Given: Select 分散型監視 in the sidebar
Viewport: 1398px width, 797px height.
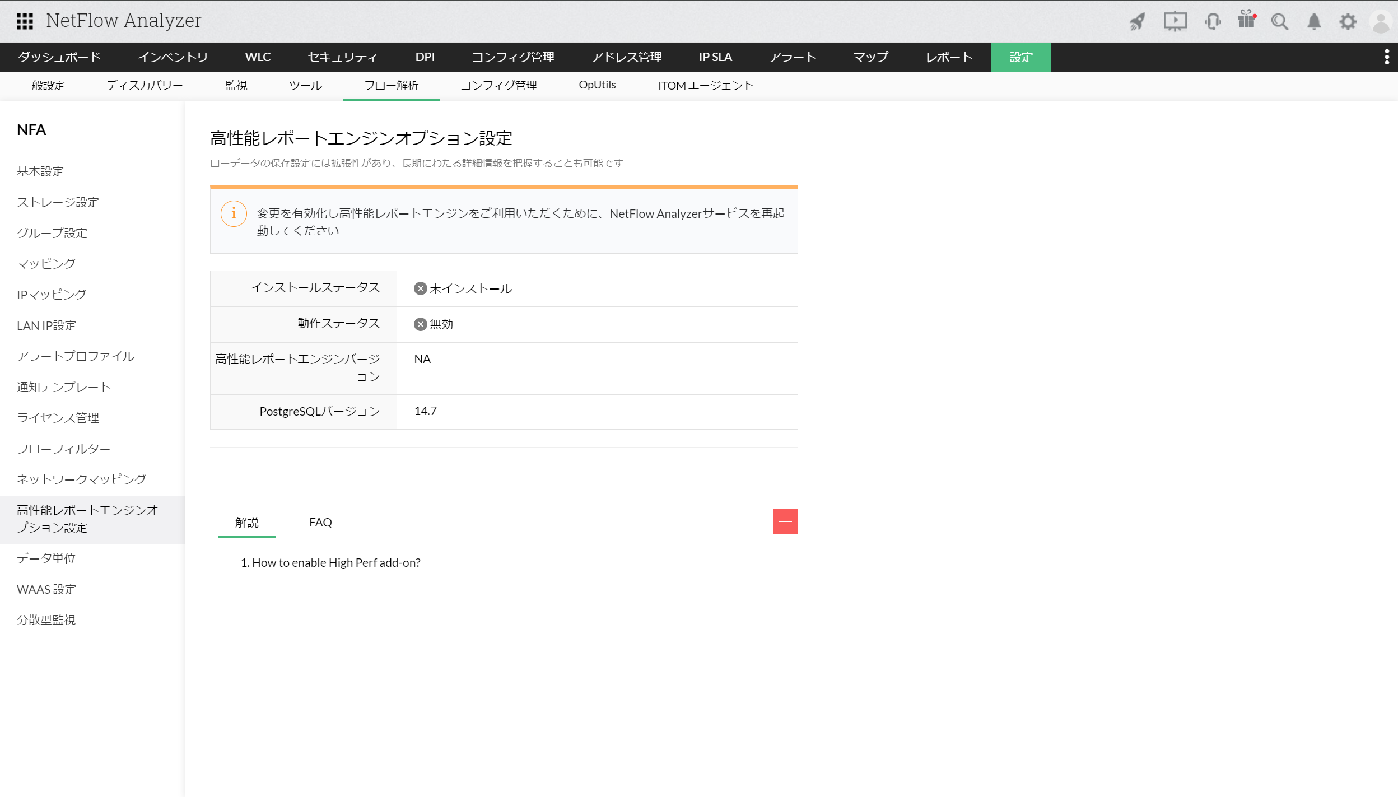Looking at the screenshot, I should tap(46, 620).
